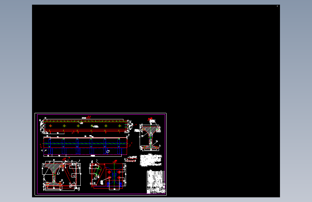
Task: Click the title block table in drawing corner
Action: [x=156, y=182]
